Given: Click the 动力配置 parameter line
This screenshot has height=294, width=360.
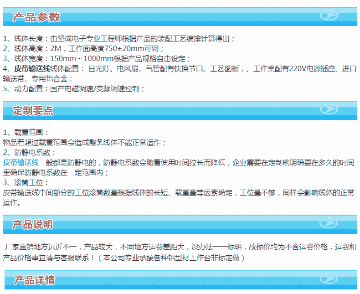Looking at the screenshot, I should (x=74, y=89).
